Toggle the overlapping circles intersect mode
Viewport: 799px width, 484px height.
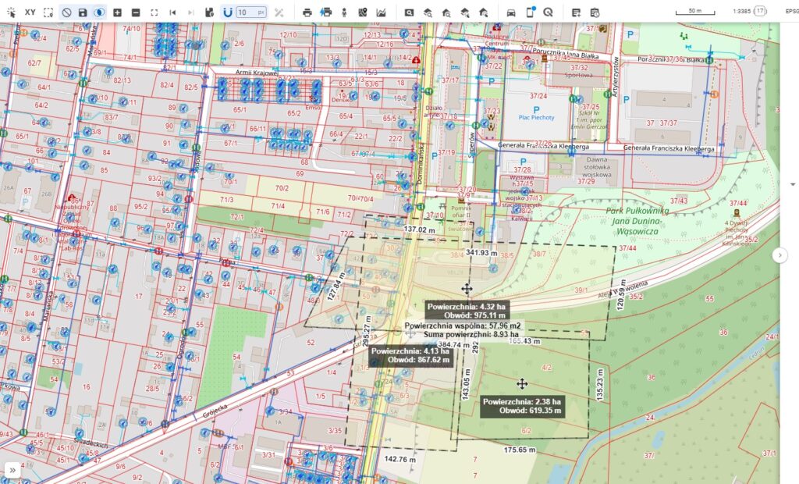pyautogui.click(x=98, y=12)
